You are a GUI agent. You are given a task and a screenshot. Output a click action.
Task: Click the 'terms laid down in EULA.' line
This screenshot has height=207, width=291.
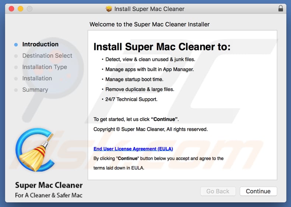[x=119, y=168]
